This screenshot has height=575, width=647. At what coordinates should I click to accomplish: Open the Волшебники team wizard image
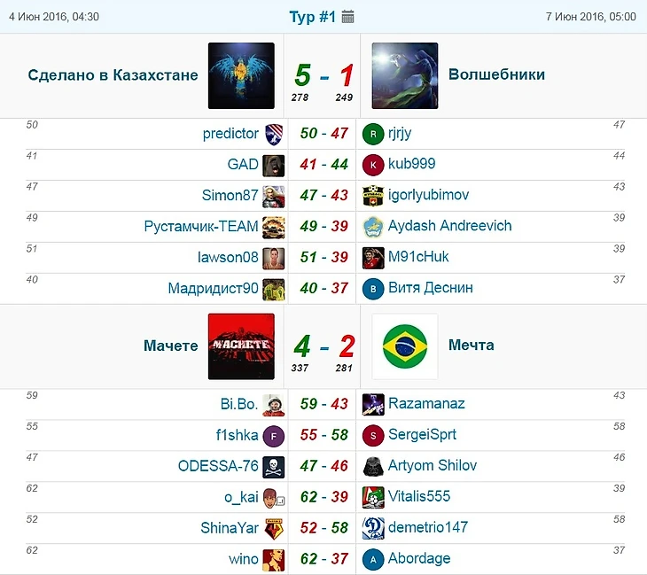click(405, 75)
